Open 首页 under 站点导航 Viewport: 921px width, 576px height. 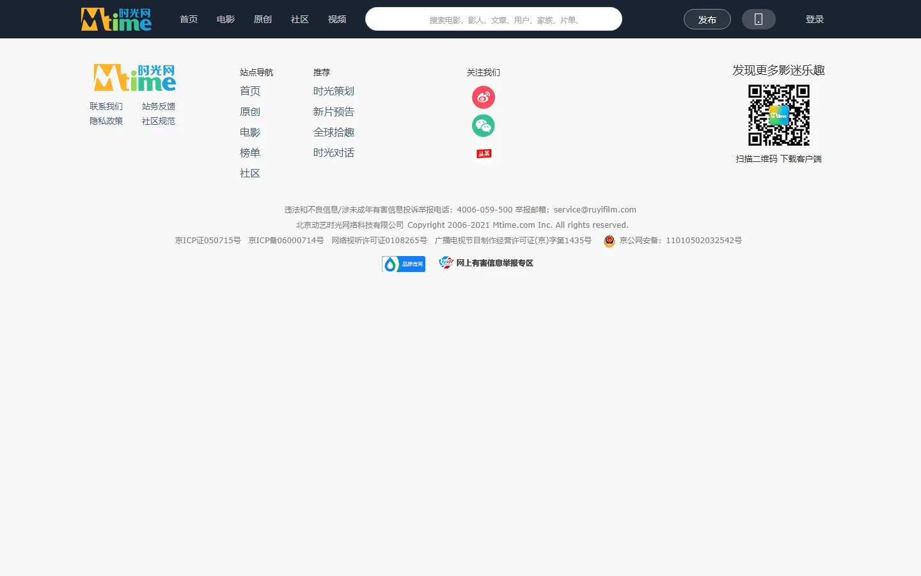tap(250, 91)
